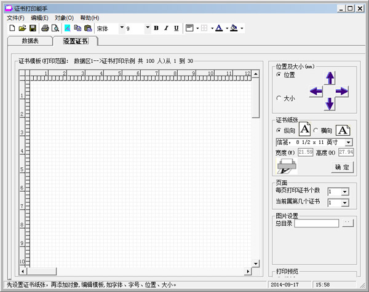
Task: Expand the fill color dropdown arrow
Action: click(x=242, y=28)
